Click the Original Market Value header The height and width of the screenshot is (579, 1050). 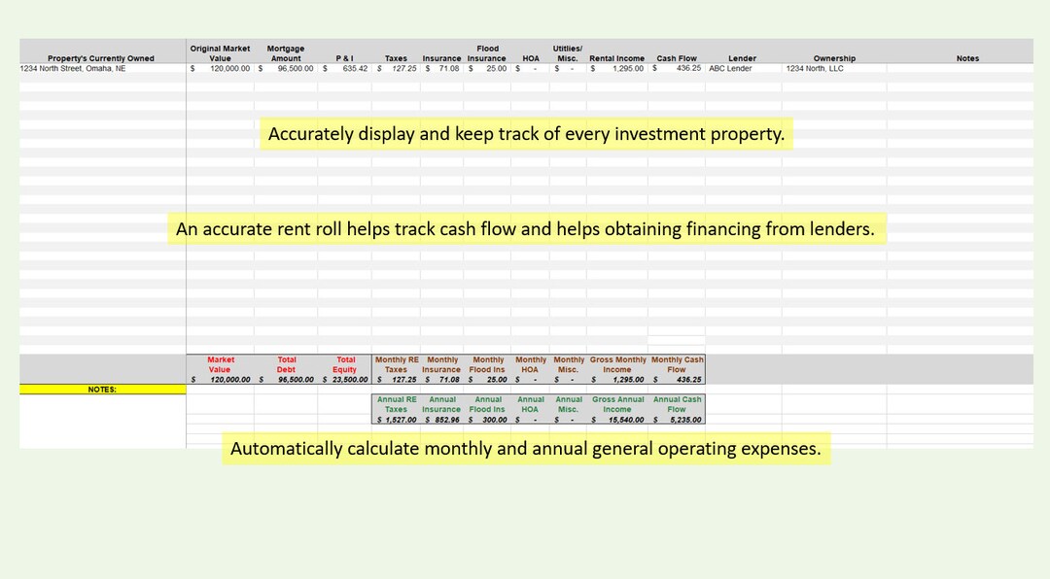tap(220, 52)
